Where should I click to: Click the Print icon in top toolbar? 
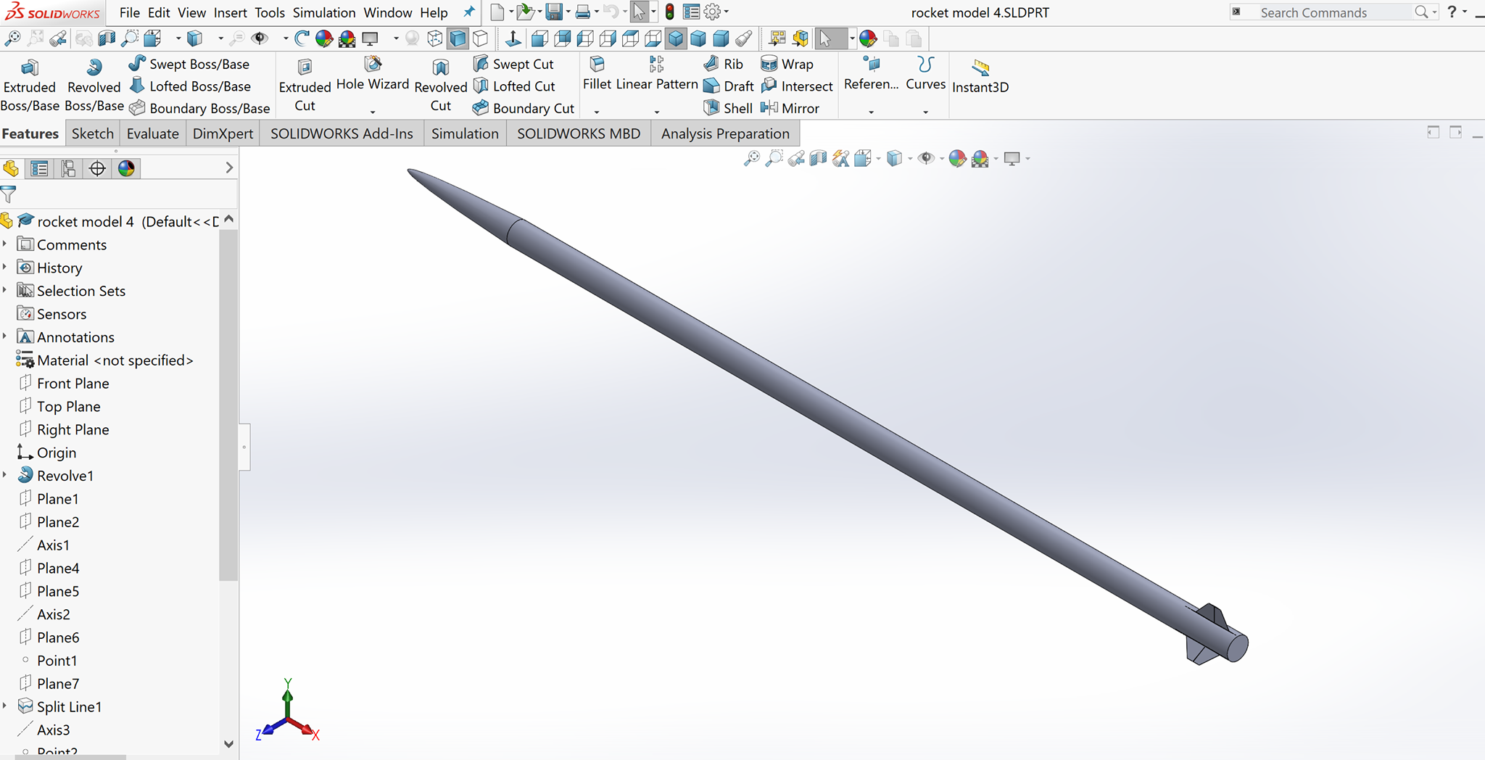(x=582, y=12)
